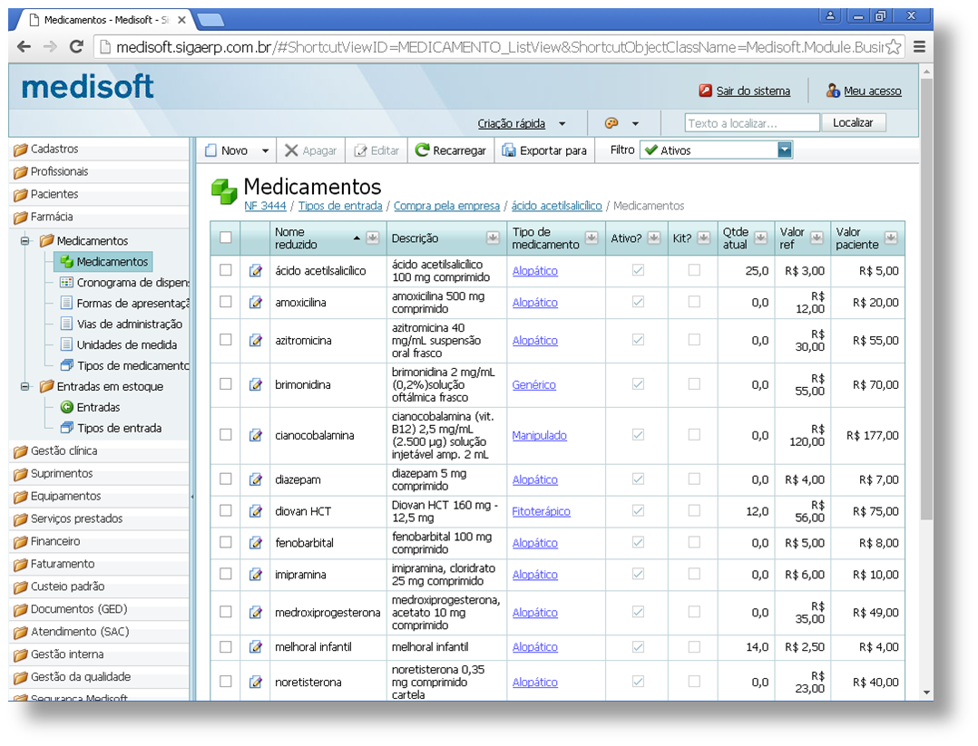This screenshot has width=978, height=746.
Task: Open Tipo de medicamento column filter
Action: click(592, 237)
